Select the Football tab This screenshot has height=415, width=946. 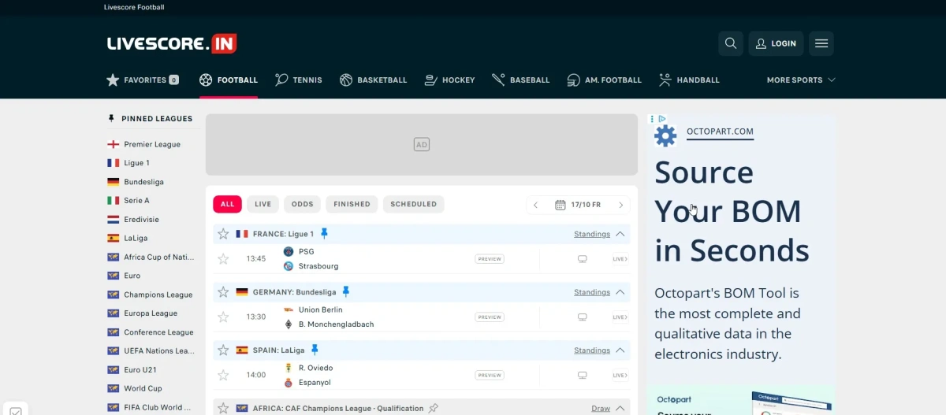point(229,80)
